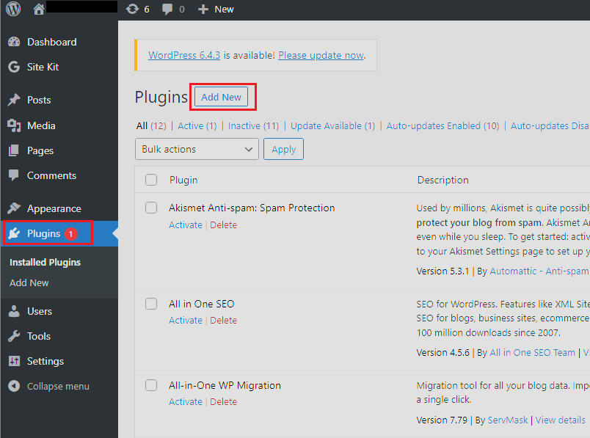The image size is (590, 438).
Task: Open the Media menu
Action: tap(41, 125)
